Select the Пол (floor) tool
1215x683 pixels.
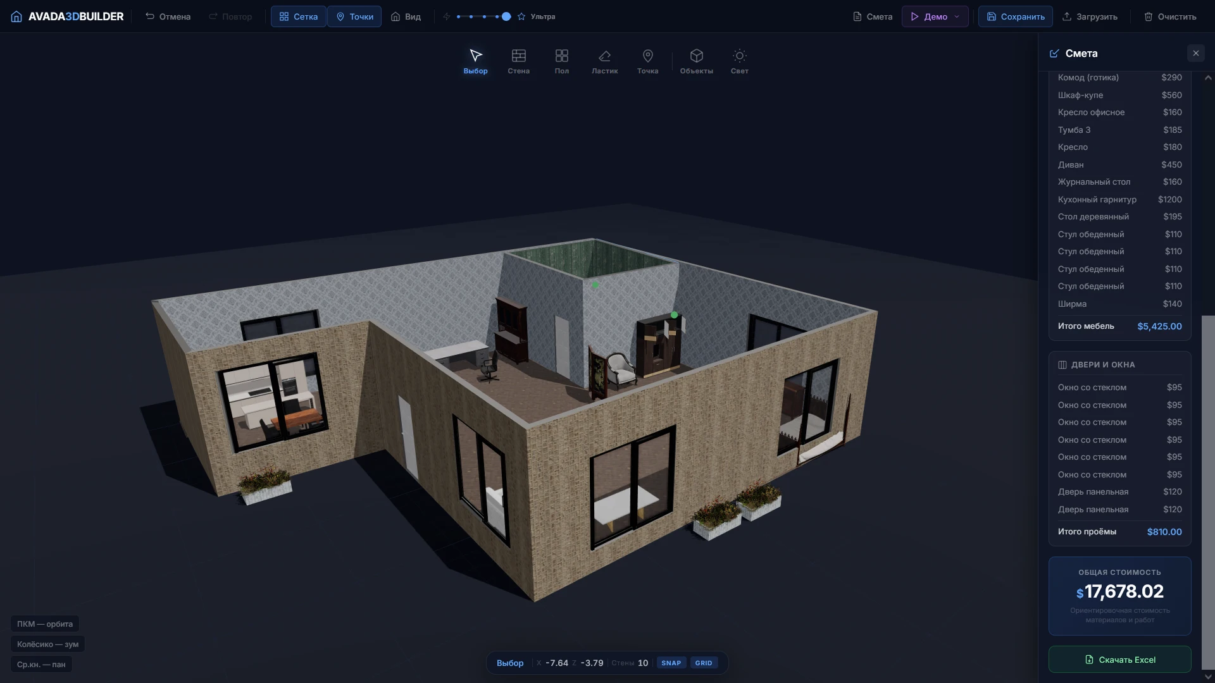[x=561, y=61]
